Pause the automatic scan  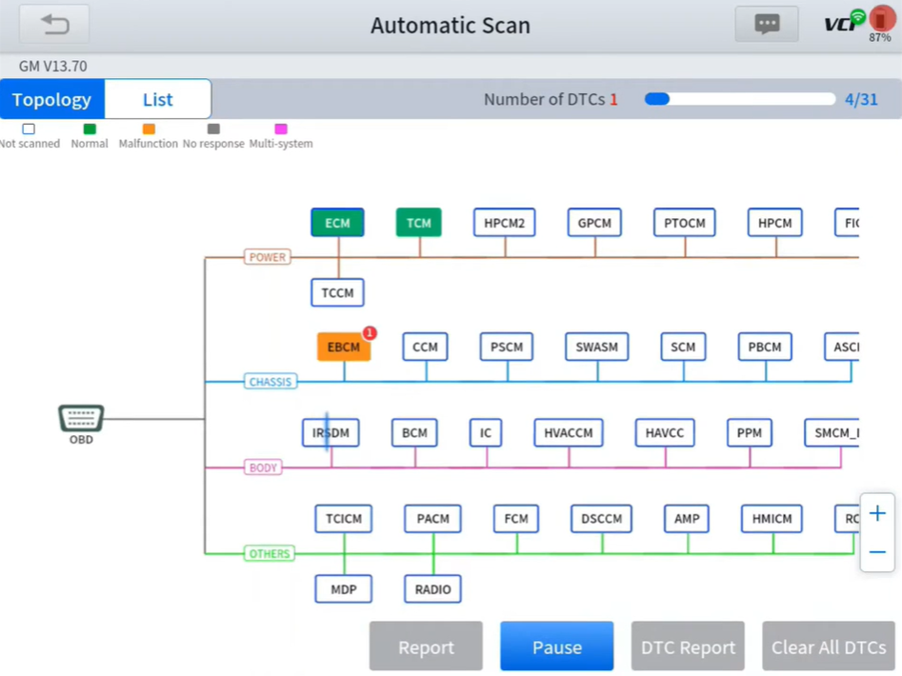click(x=557, y=646)
